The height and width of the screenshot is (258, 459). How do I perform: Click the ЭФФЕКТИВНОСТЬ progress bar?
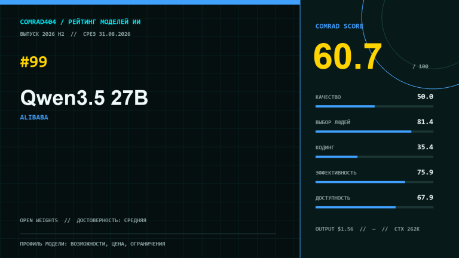tap(374, 182)
